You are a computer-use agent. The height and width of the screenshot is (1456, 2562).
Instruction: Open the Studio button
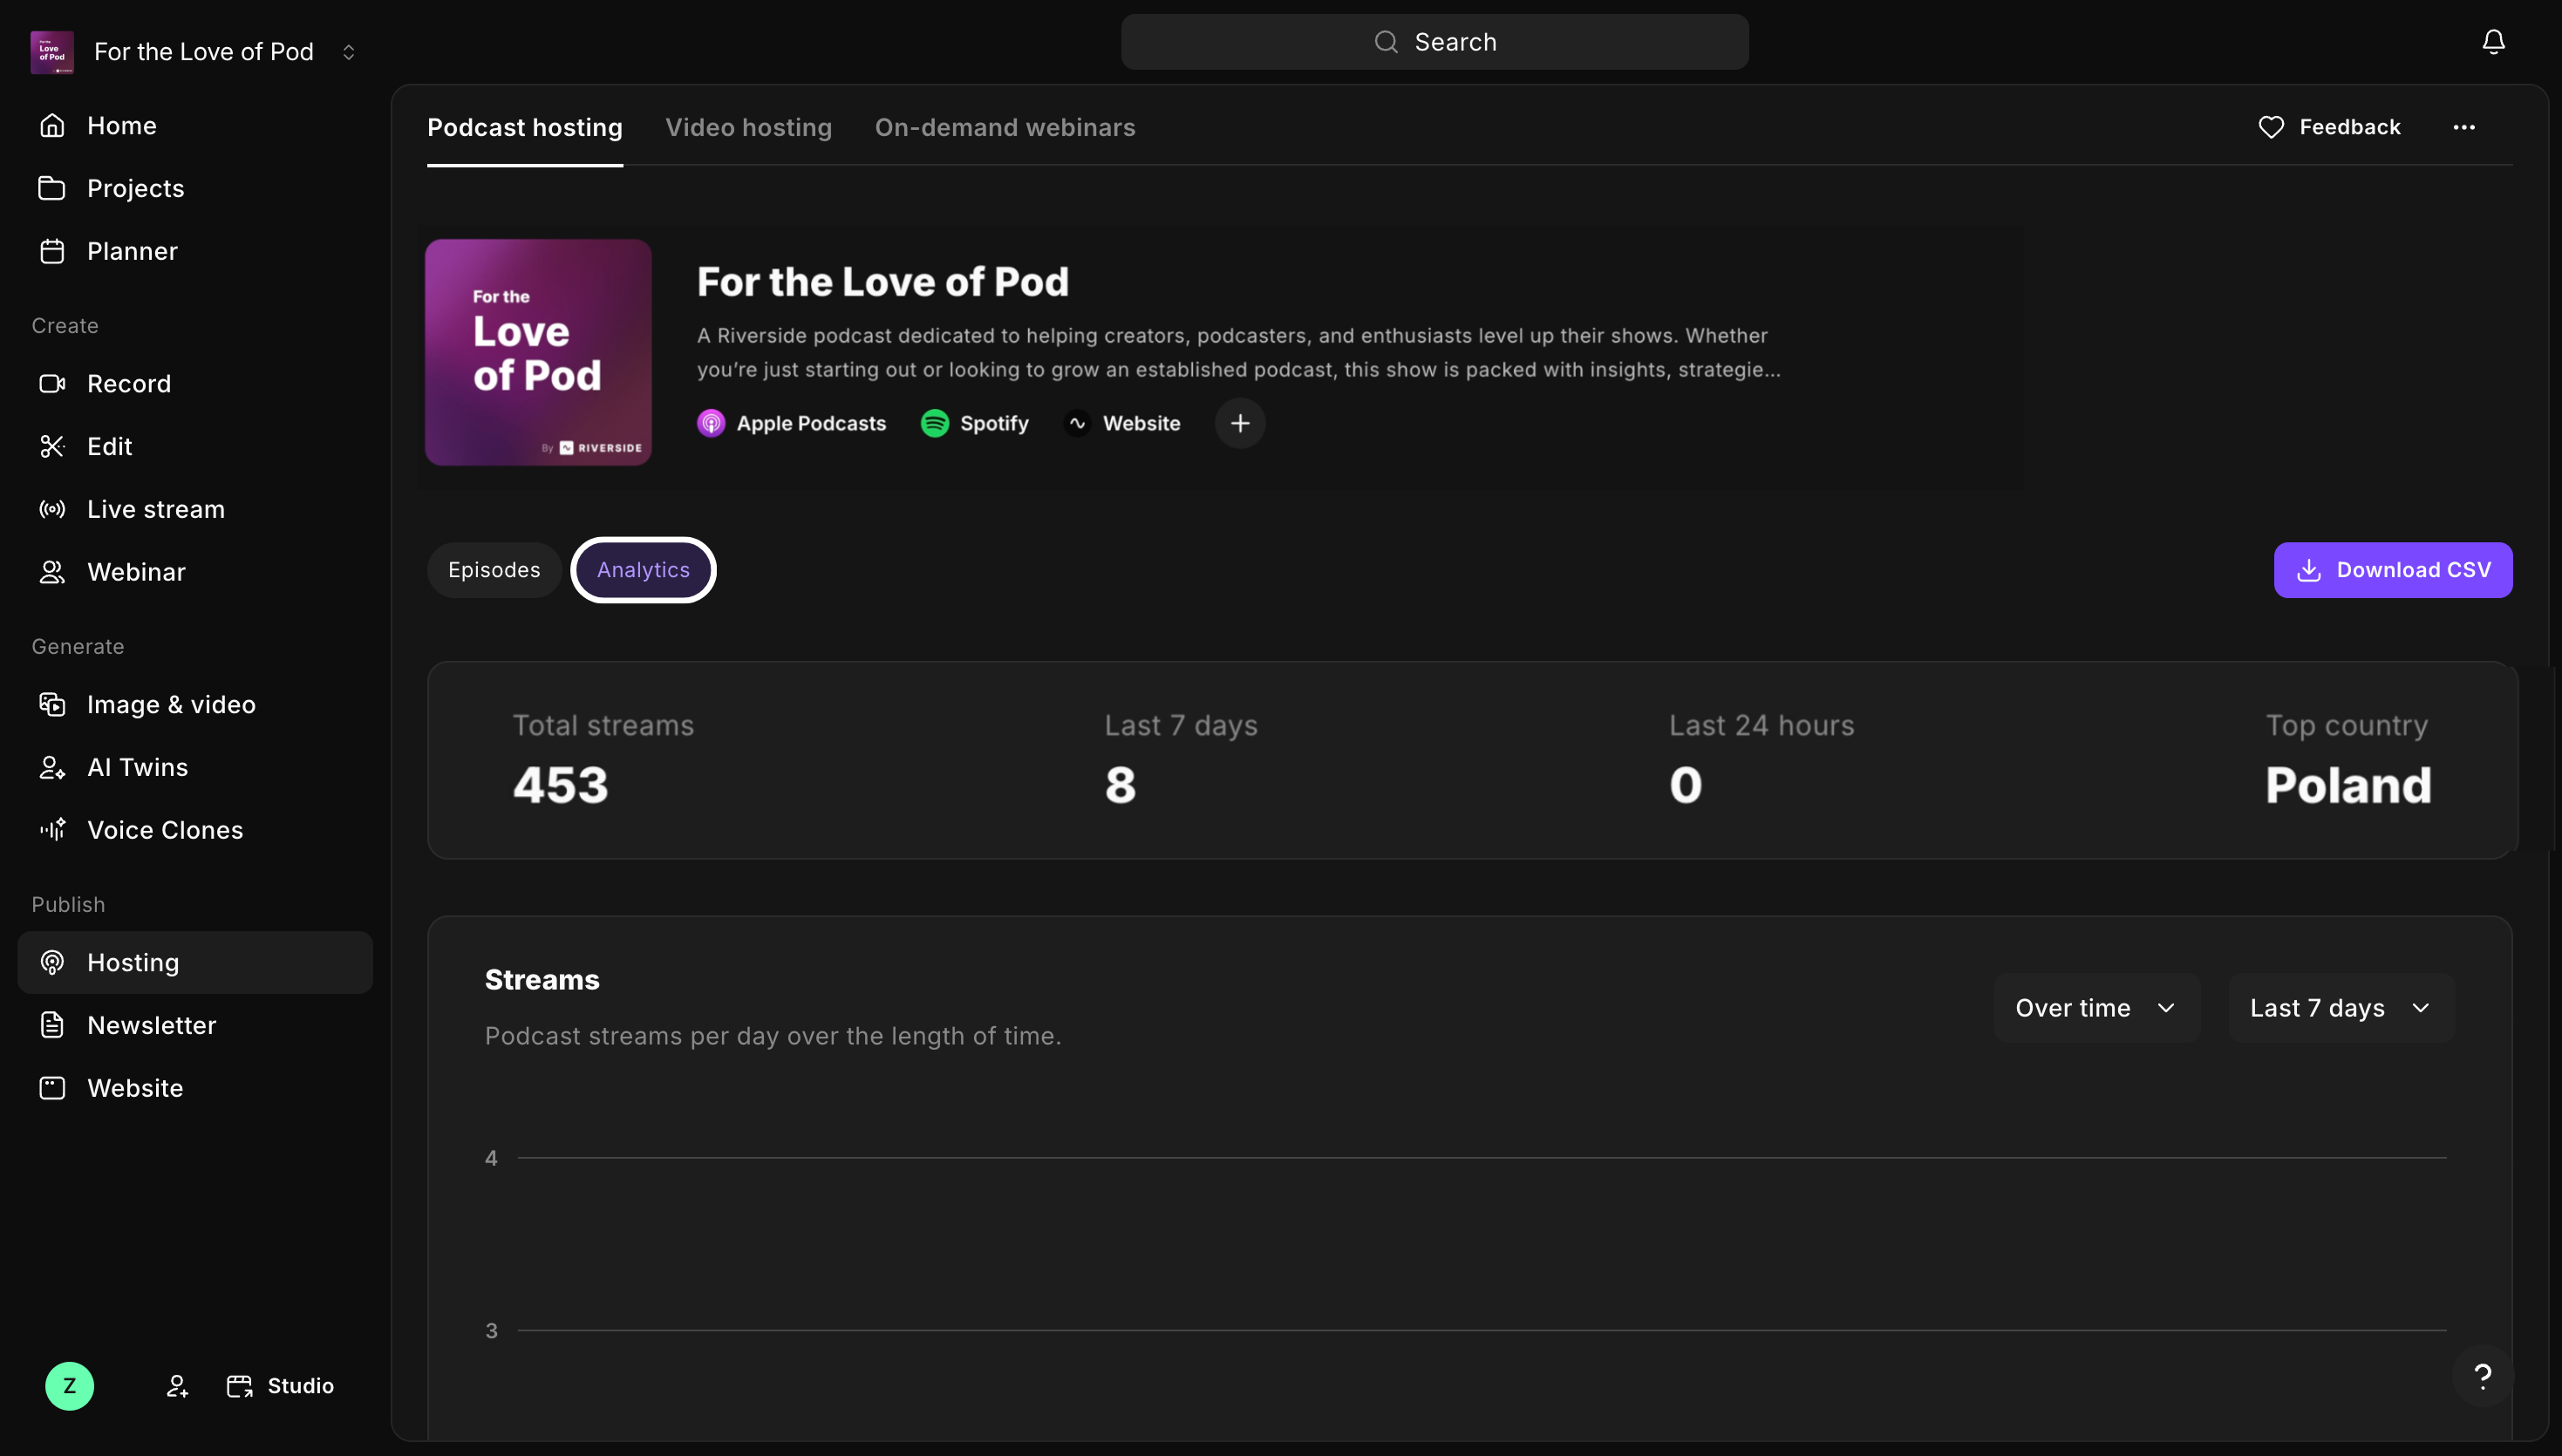(x=281, y=1386)
